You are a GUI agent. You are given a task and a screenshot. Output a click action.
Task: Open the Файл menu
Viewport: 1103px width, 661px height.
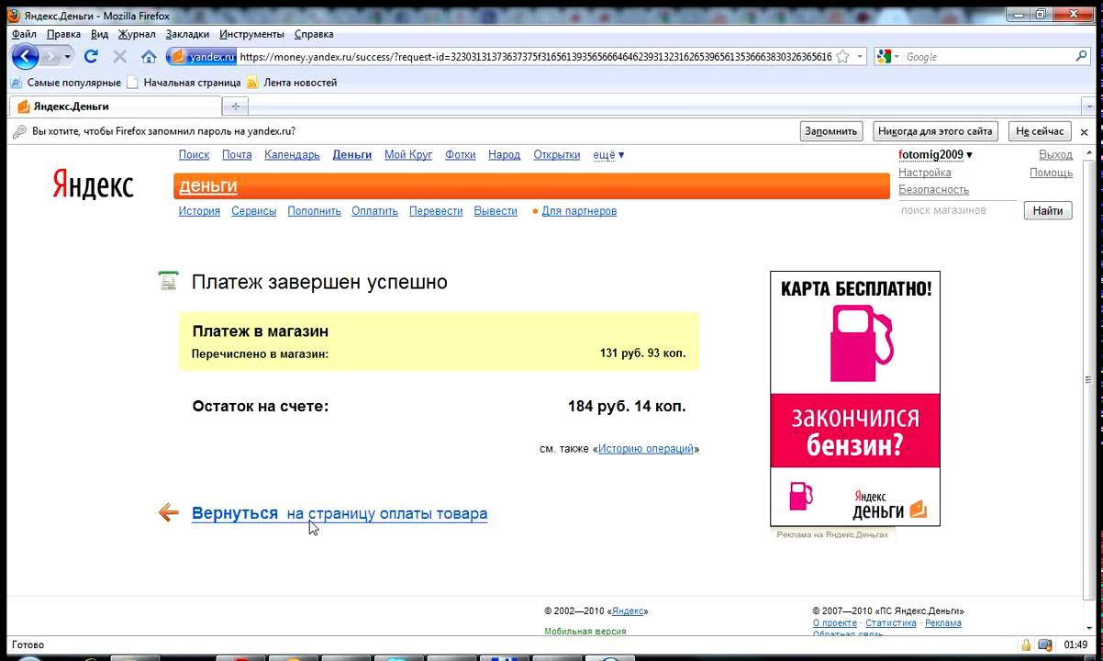tap(25, 34)
